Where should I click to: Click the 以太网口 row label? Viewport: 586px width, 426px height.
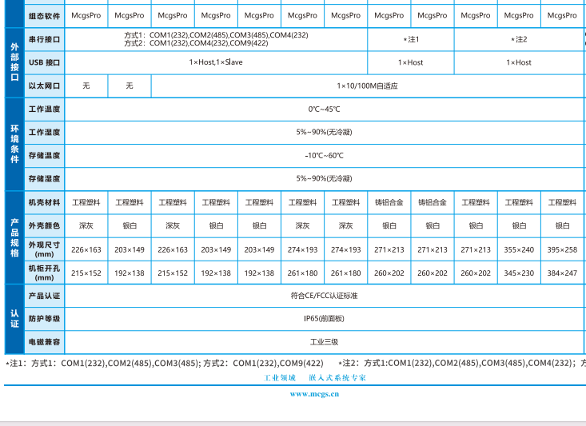point(45,86)
